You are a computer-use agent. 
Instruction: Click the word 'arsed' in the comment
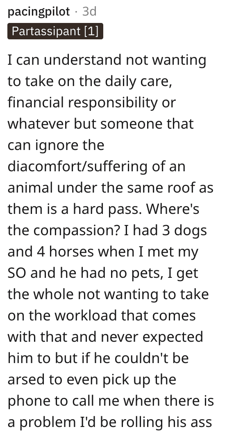tap(26, 379)
